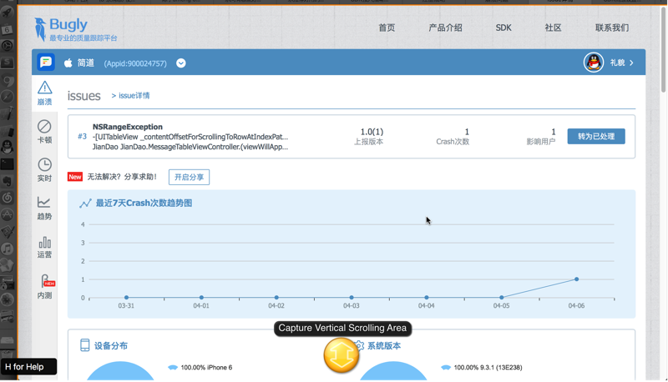Open Terminal in the Dock
The image size is (668, 382).
[x=8, y=164]
